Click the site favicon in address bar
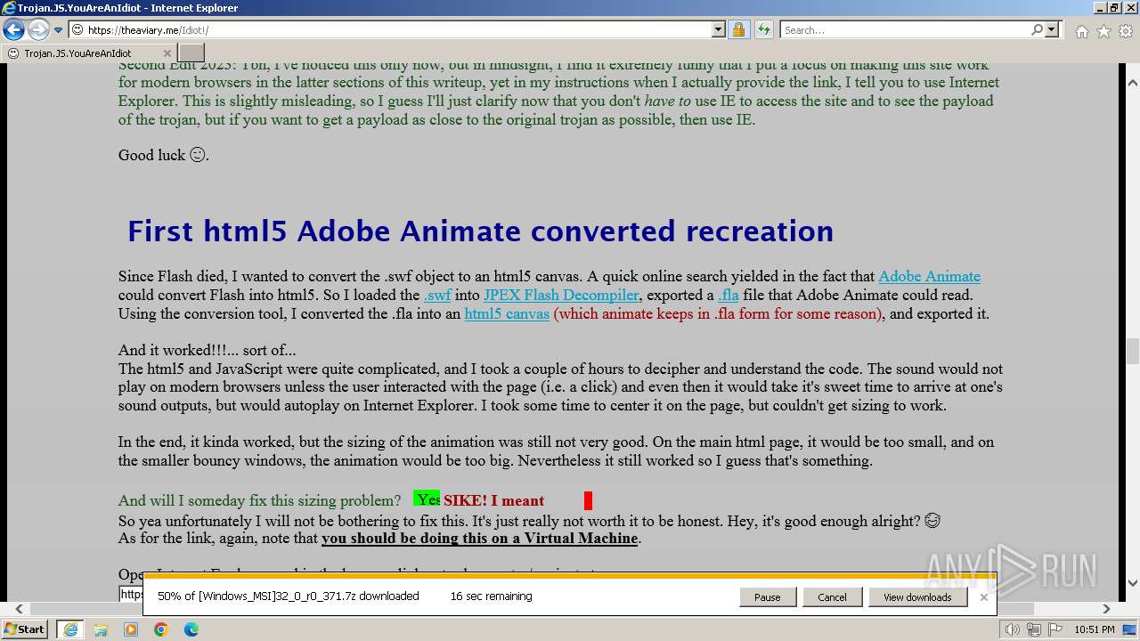Image resolution: width=1140 pixels, height=641 pixels. click(78, 29)
